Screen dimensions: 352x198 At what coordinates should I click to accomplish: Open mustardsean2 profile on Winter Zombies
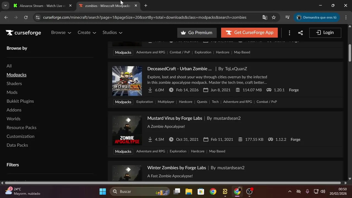[231, 168]
